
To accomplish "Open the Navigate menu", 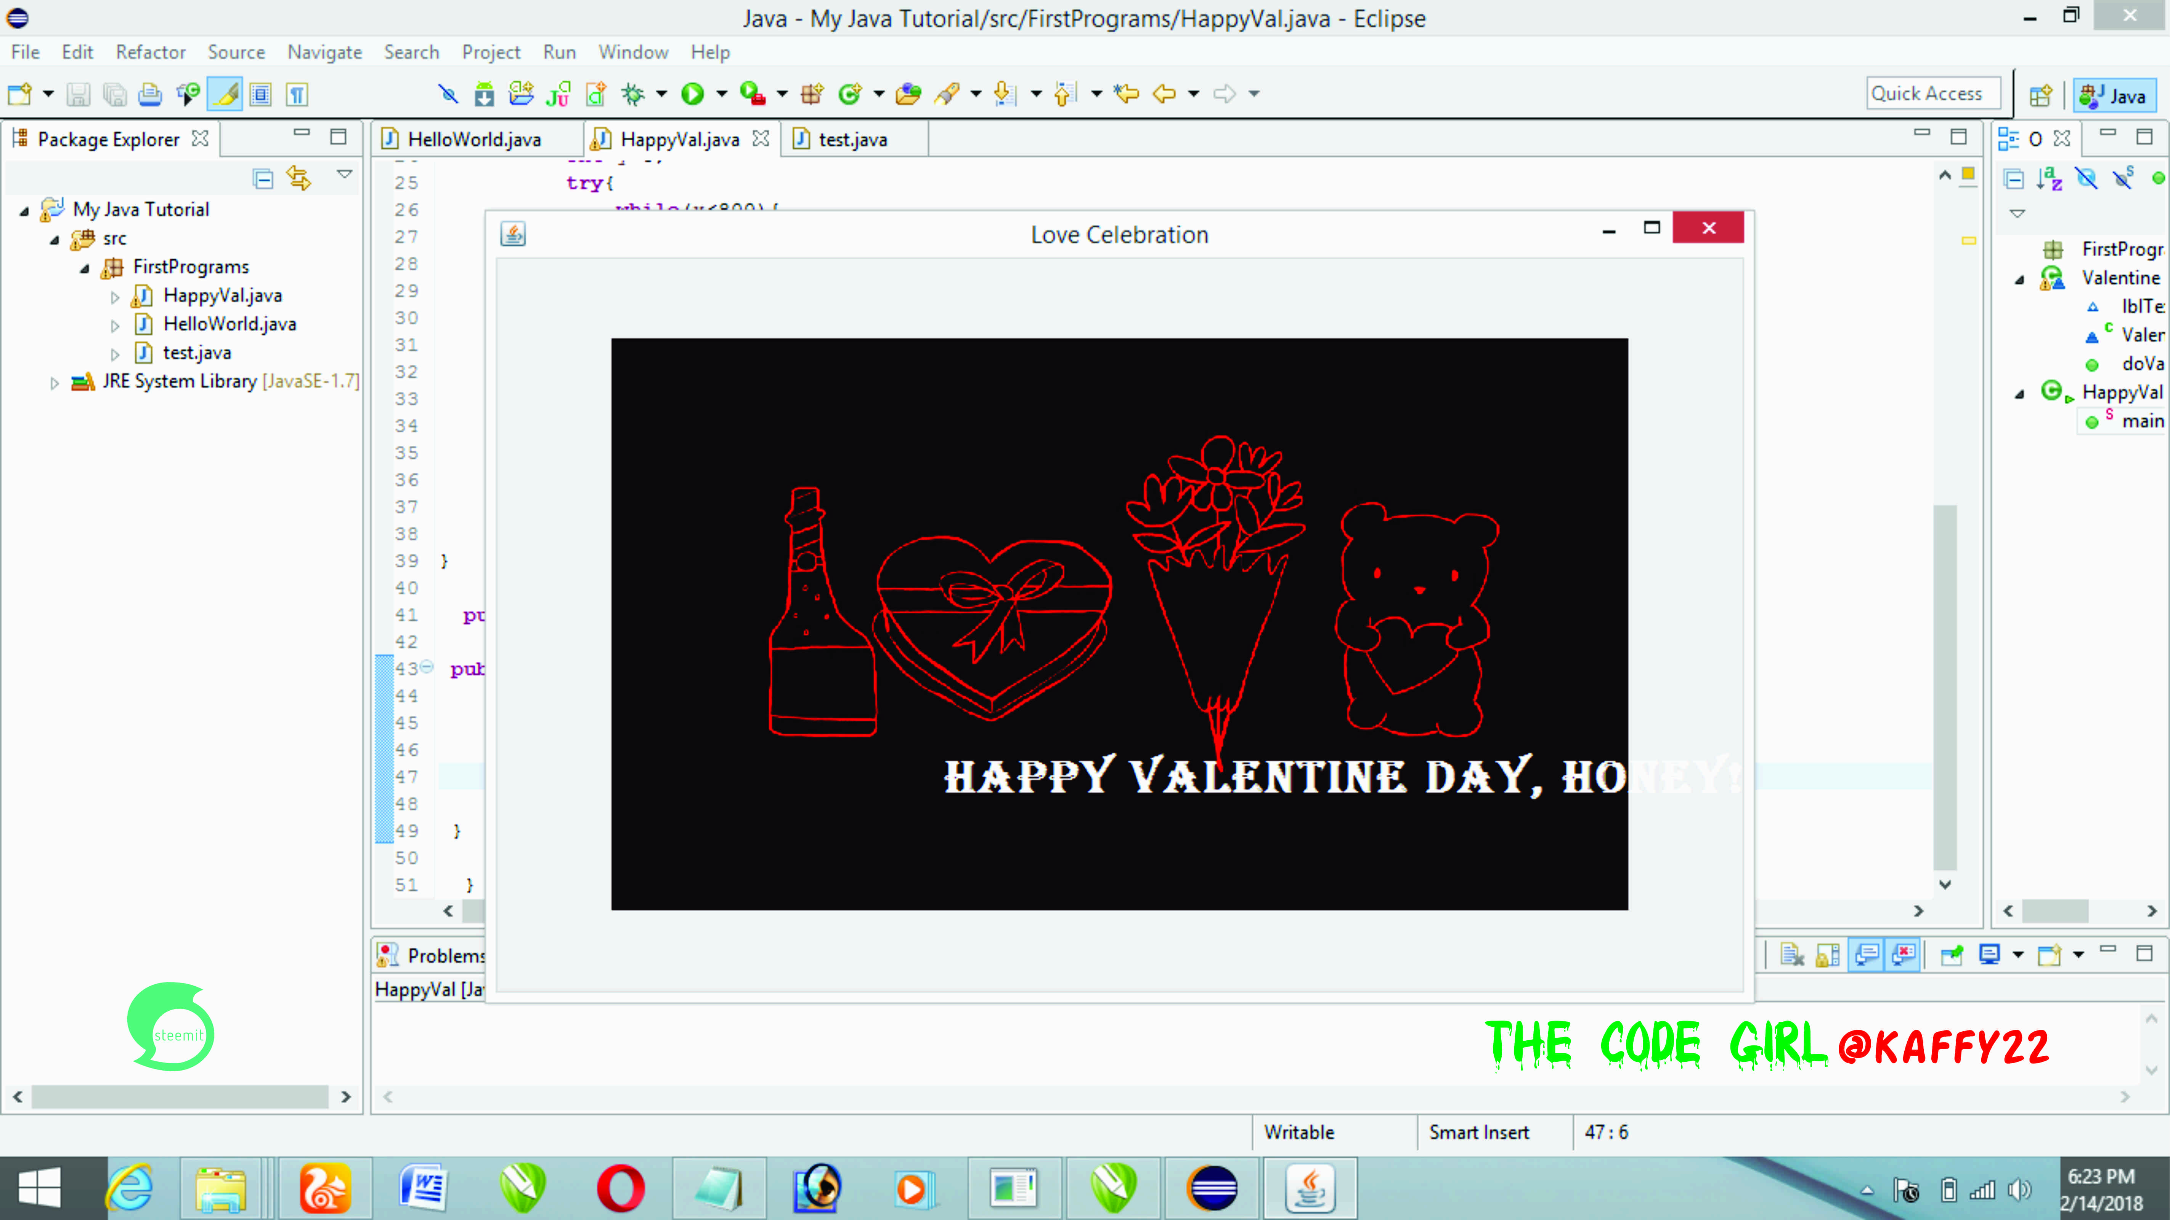I will tap(324, 52).
